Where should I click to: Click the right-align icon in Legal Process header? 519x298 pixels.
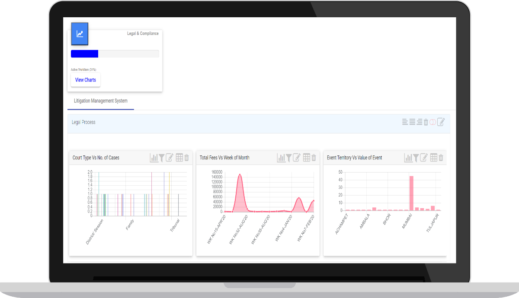[420, 122]
